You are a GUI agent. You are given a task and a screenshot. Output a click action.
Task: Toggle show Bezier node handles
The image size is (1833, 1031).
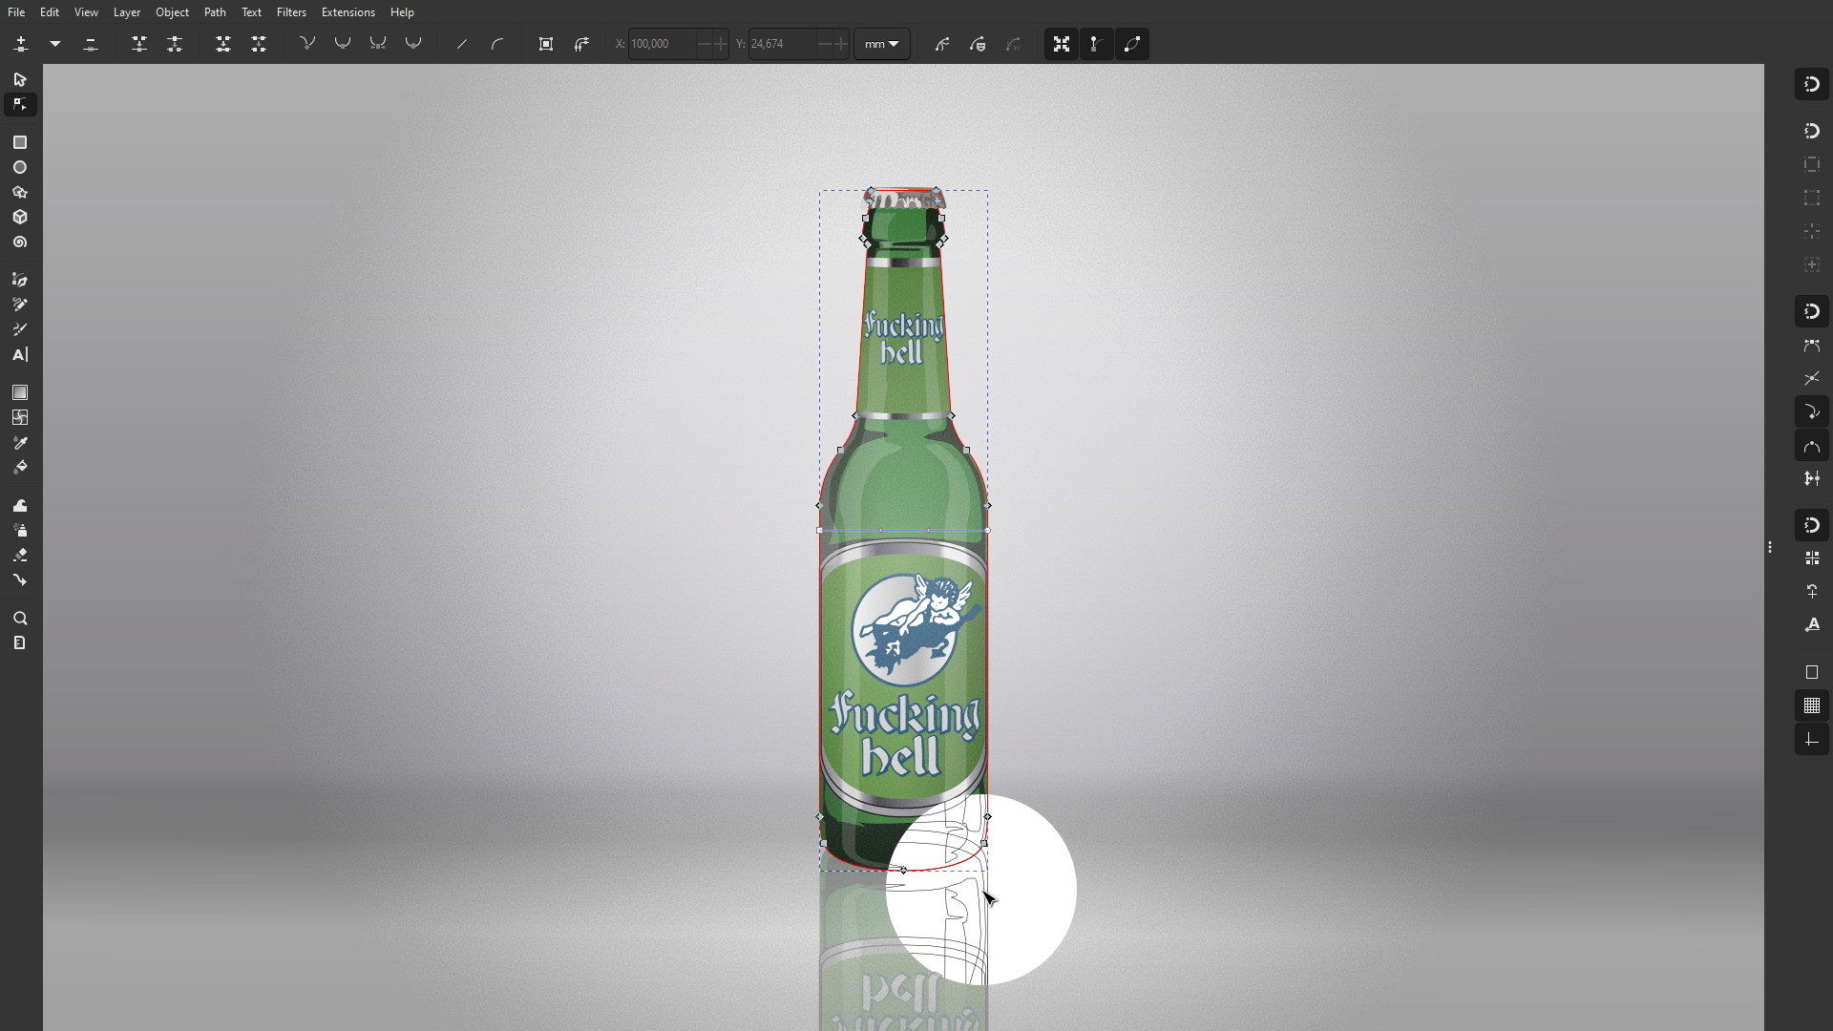(1097, 44)
